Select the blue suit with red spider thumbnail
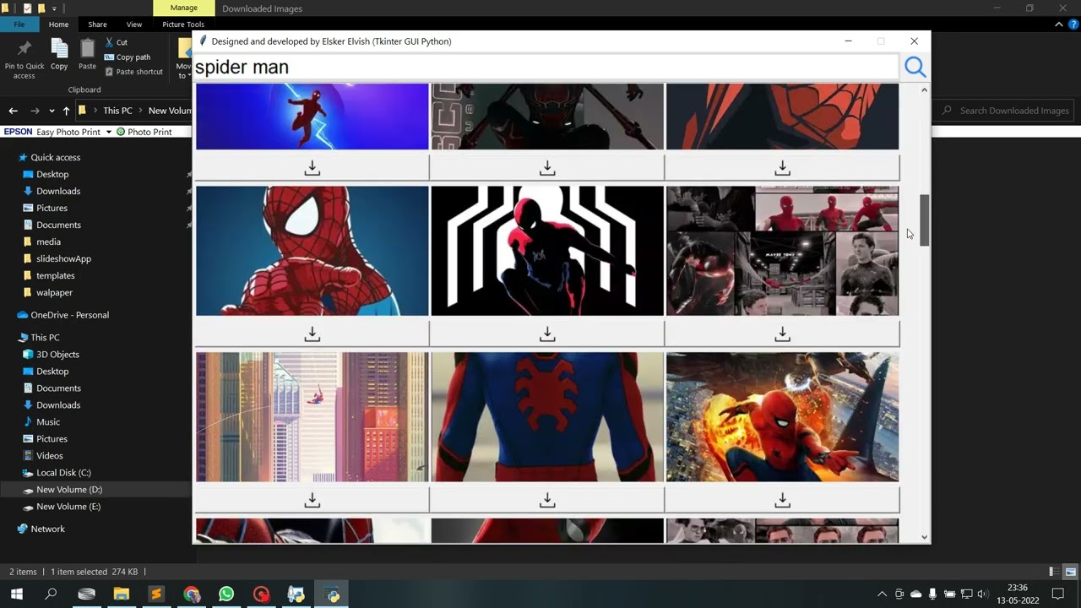The width and height of the screenshot is (1081, 608). [547, 417]
